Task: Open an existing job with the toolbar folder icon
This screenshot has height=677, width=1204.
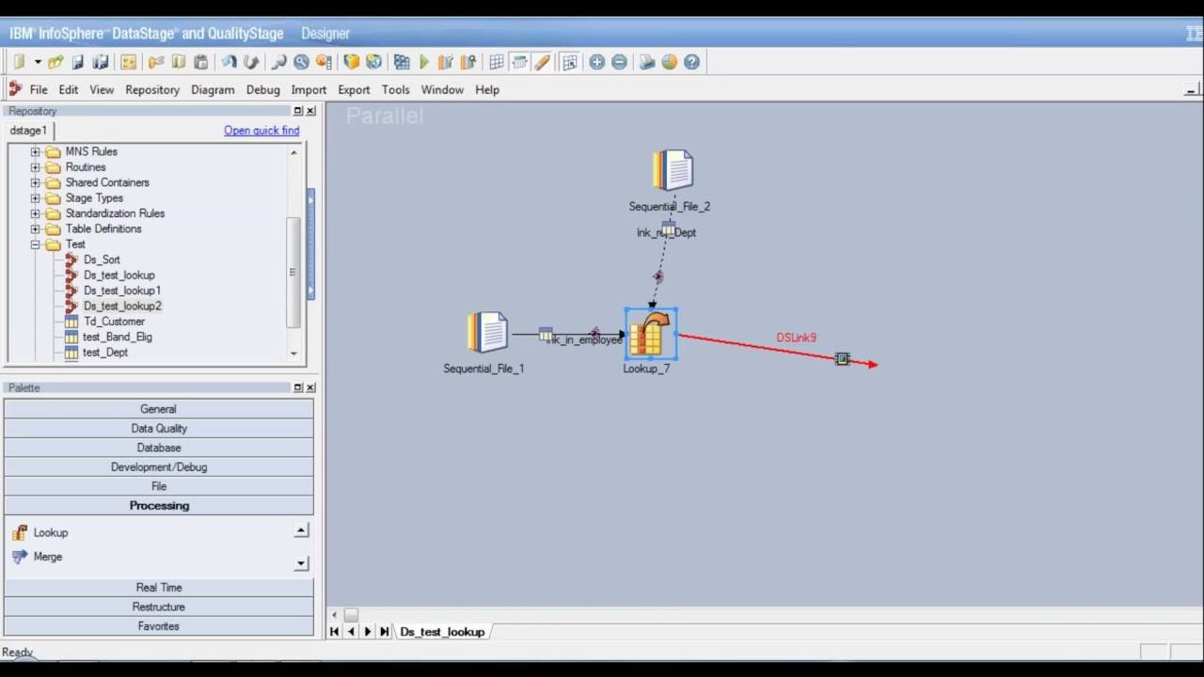Action: (55, 62)
